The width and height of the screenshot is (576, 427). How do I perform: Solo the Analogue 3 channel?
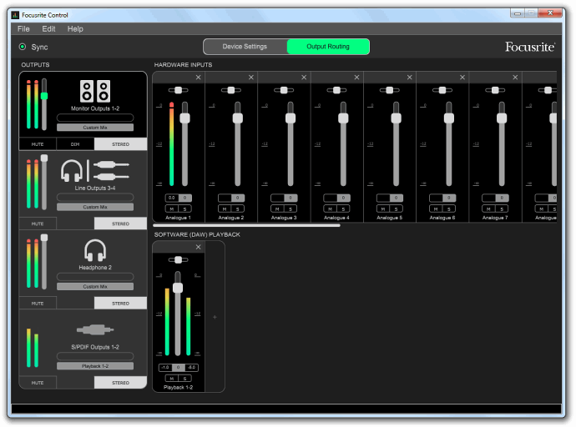coord(291,209)
